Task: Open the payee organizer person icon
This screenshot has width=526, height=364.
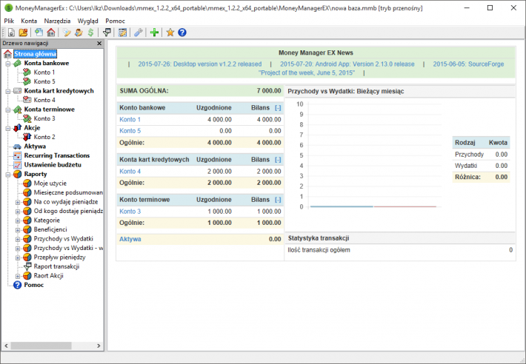Action: coord(79,33)
